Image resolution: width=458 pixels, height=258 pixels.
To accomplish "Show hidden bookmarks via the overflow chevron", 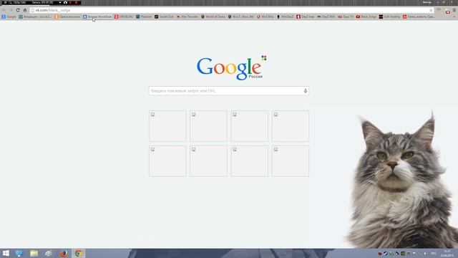I will [454, 17].
